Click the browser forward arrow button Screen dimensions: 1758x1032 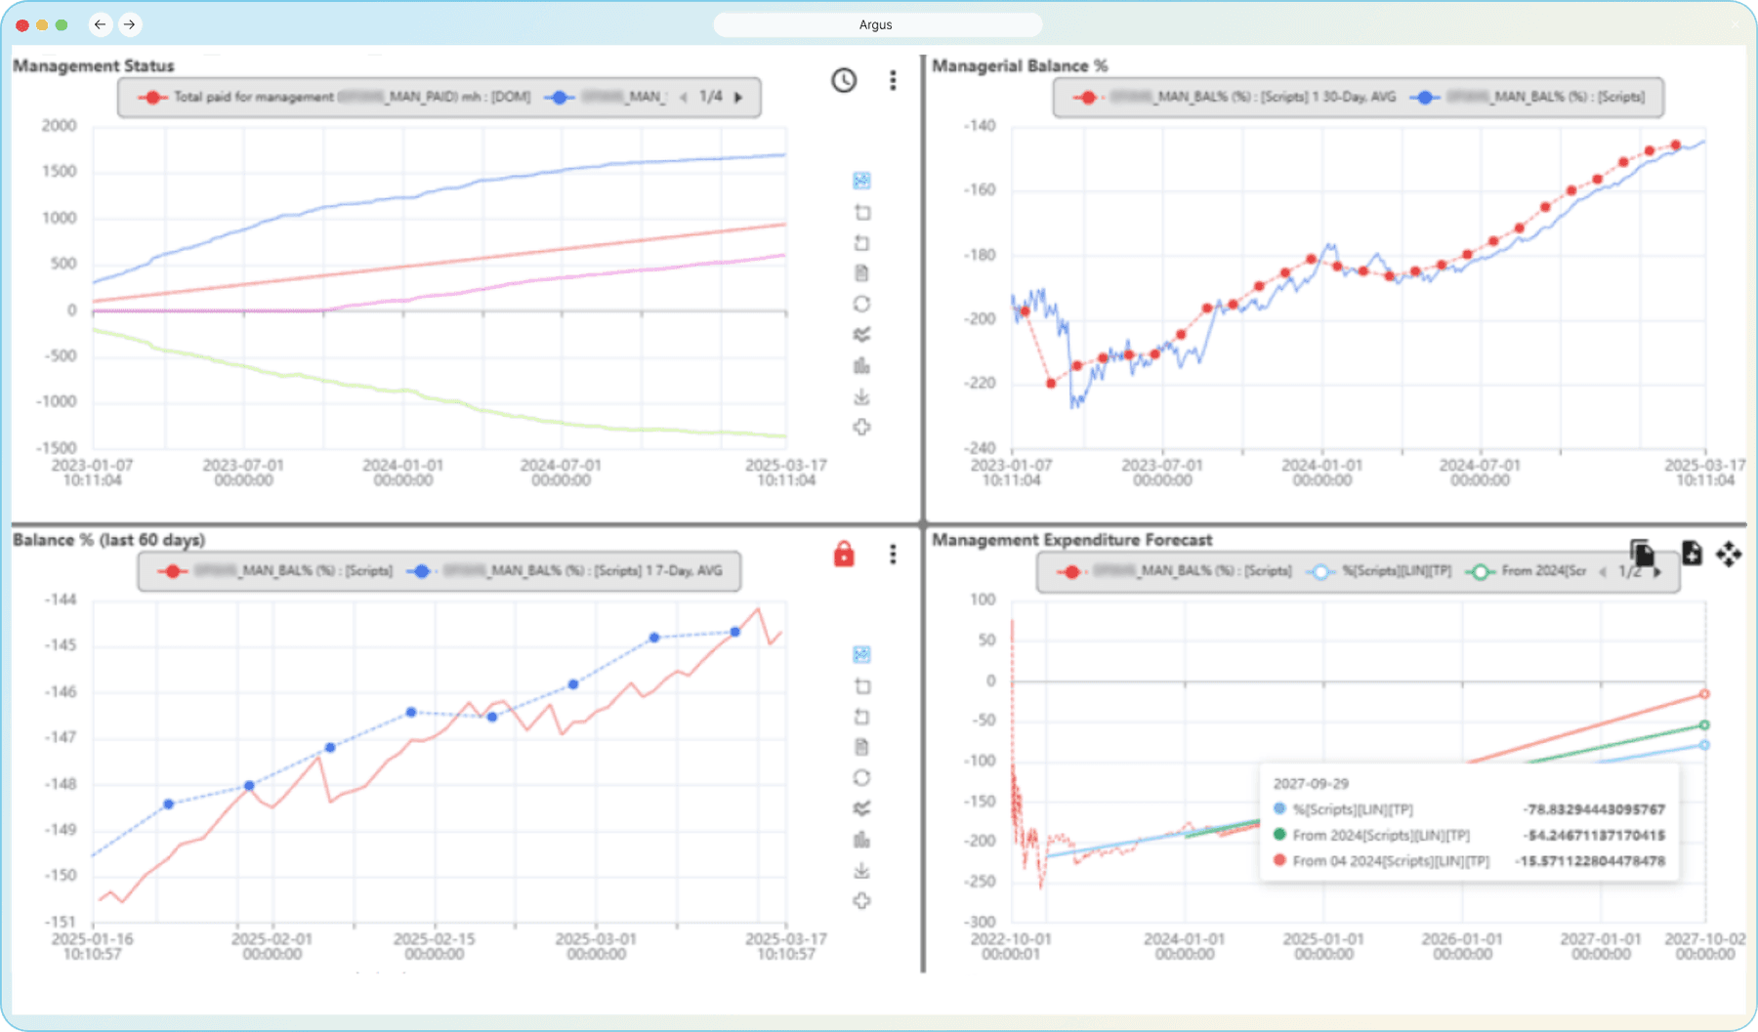[130, 24]
